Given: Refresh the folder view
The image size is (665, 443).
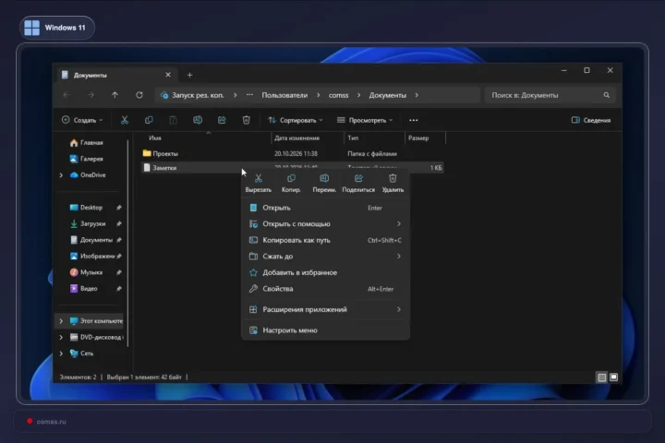Looking at the screenshot, I should click(139, 95).
